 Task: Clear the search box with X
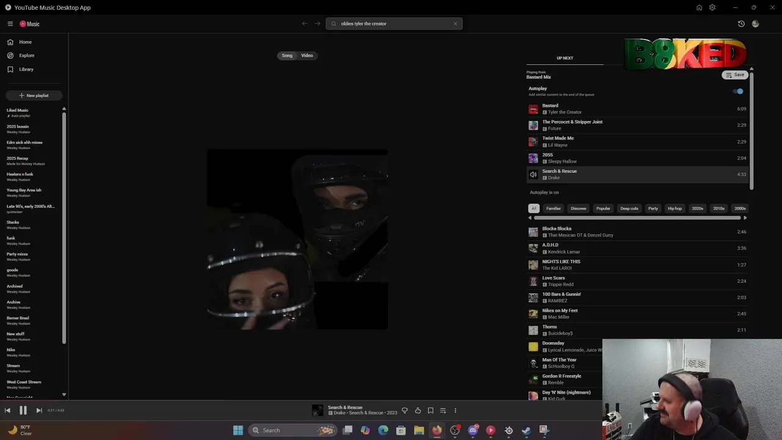pos(455,24)
